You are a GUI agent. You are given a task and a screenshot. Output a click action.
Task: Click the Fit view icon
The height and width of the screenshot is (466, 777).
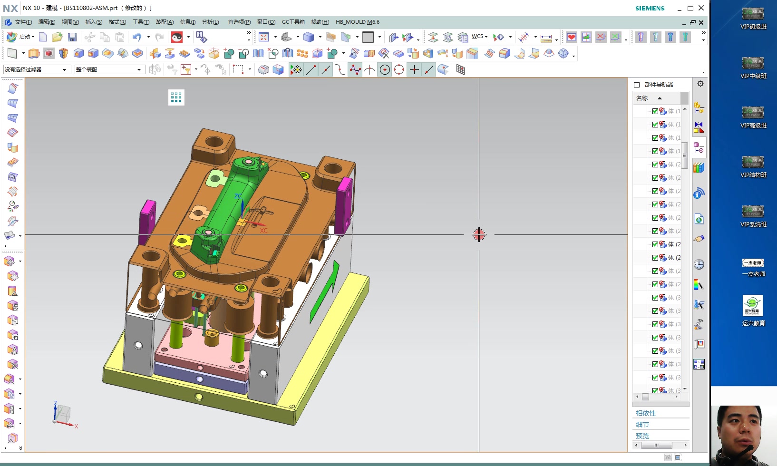(264, 37)
